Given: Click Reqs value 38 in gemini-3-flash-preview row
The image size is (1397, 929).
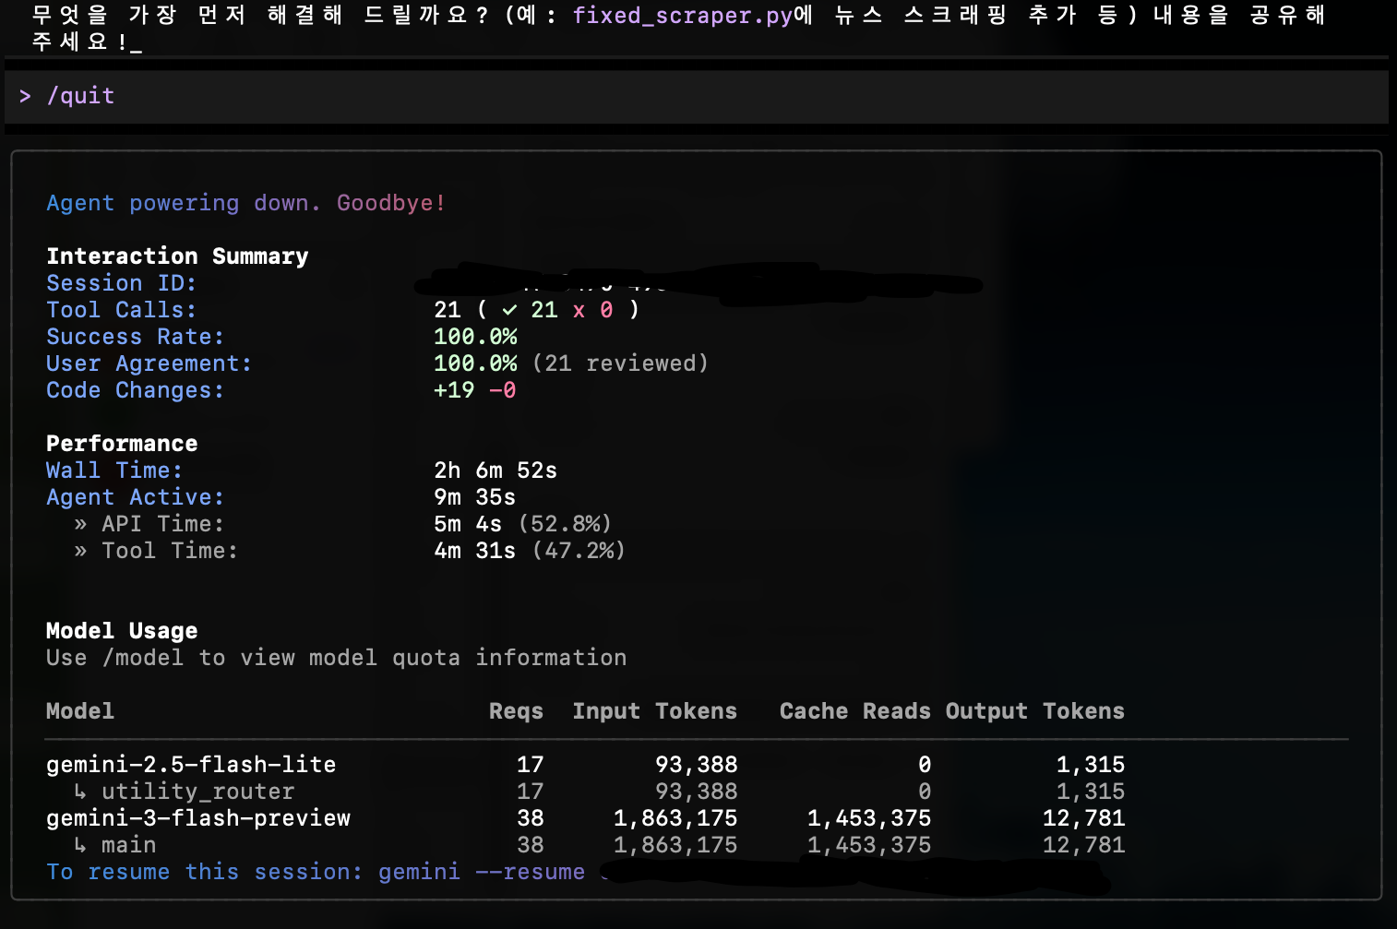Looking at the screenshot, I should pos(531,818).
